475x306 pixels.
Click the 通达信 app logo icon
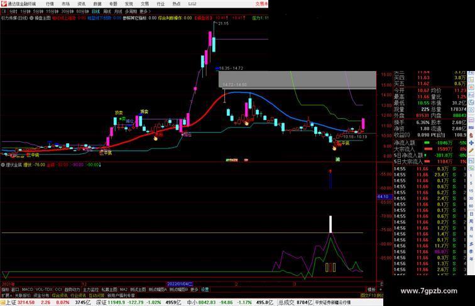[4, 4]
